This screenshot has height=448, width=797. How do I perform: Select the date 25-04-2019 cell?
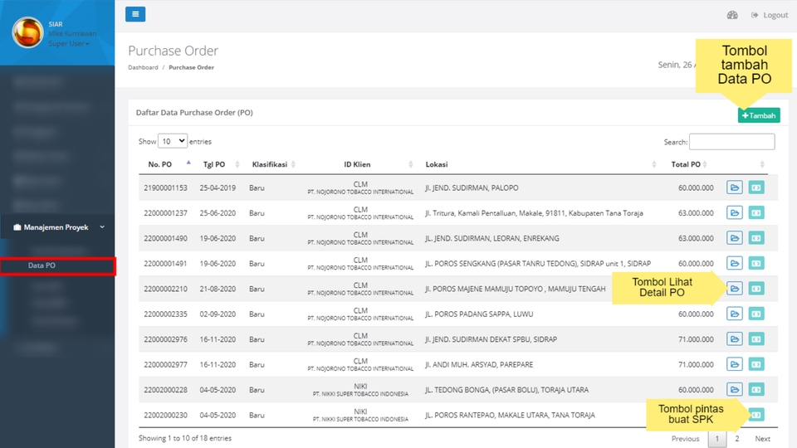tap(218, 188)
